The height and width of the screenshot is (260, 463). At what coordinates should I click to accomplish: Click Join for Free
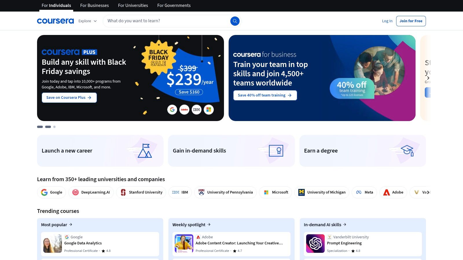[411, 21]
